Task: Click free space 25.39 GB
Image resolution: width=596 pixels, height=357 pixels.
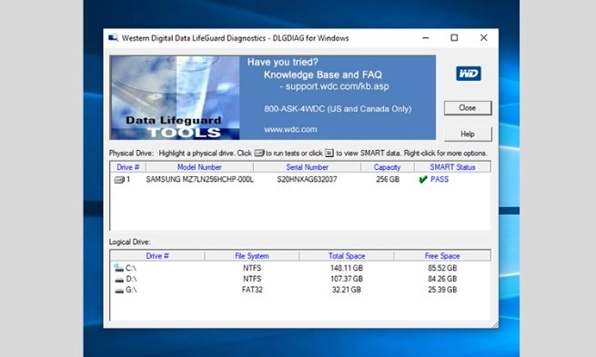Action: (442, 290)
